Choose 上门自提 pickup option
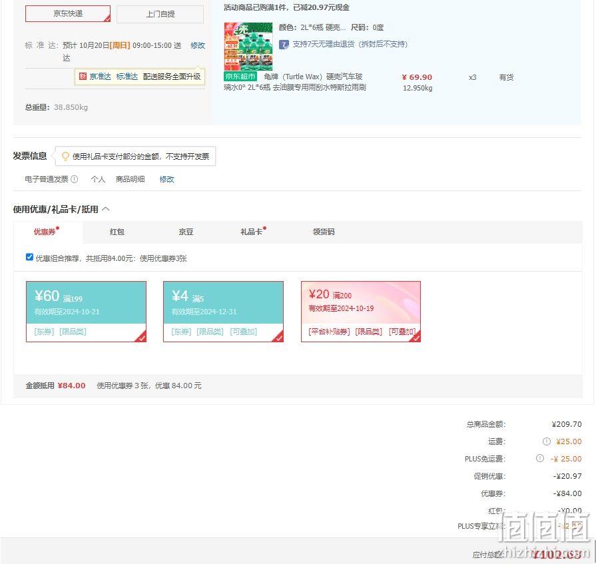Viewport: 596px width, 564px height. [160, 15]
